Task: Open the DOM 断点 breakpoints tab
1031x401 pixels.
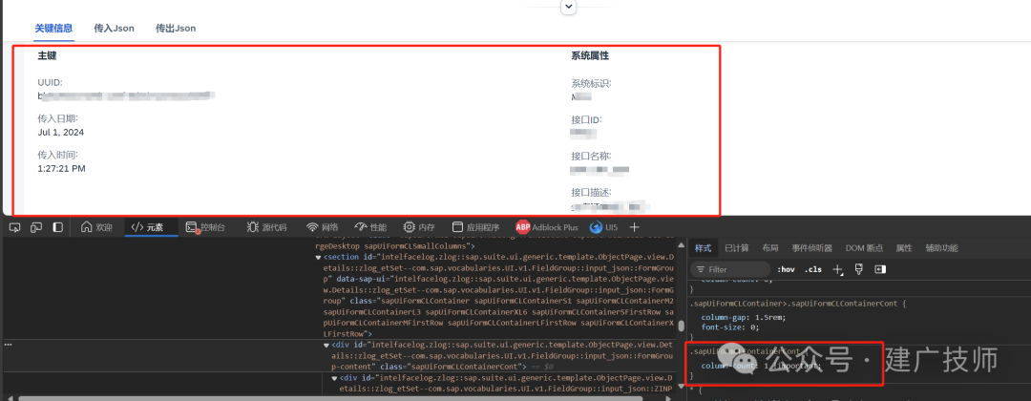Action: [864, 248]
